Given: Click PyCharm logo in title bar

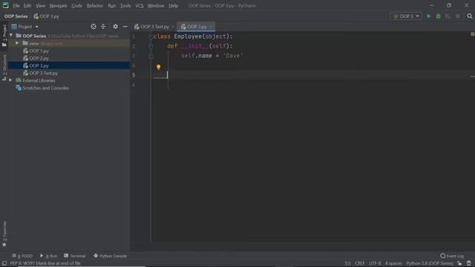Looking at the screenshot, I should [5, 5].
